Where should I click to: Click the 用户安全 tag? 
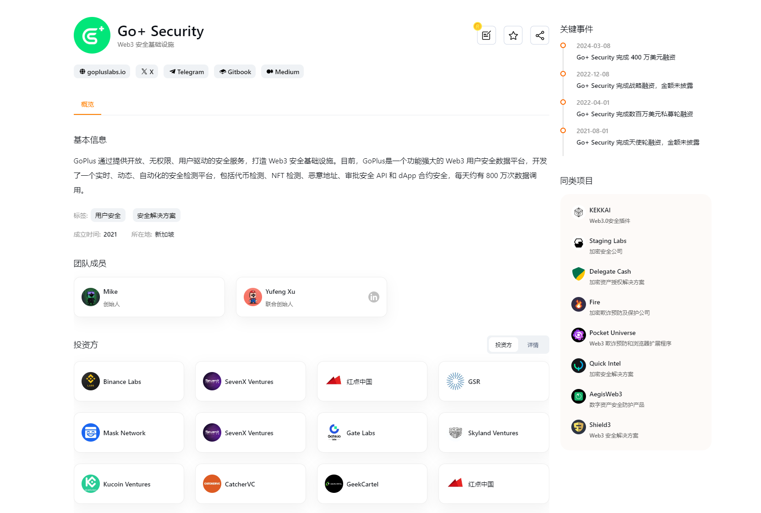coord(108,215)
